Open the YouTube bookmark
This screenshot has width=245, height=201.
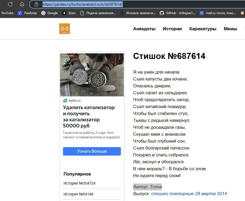tap(7, 13)
